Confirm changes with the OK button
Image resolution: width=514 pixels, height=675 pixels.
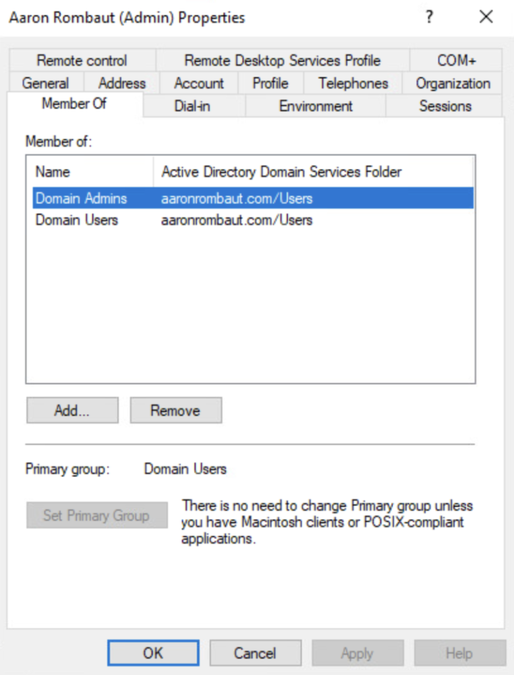(x=153, y=653)
